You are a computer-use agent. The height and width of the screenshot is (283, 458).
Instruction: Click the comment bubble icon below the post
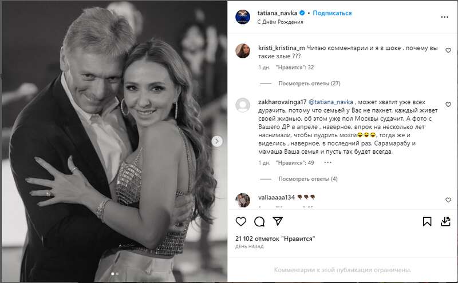point(259,221)
